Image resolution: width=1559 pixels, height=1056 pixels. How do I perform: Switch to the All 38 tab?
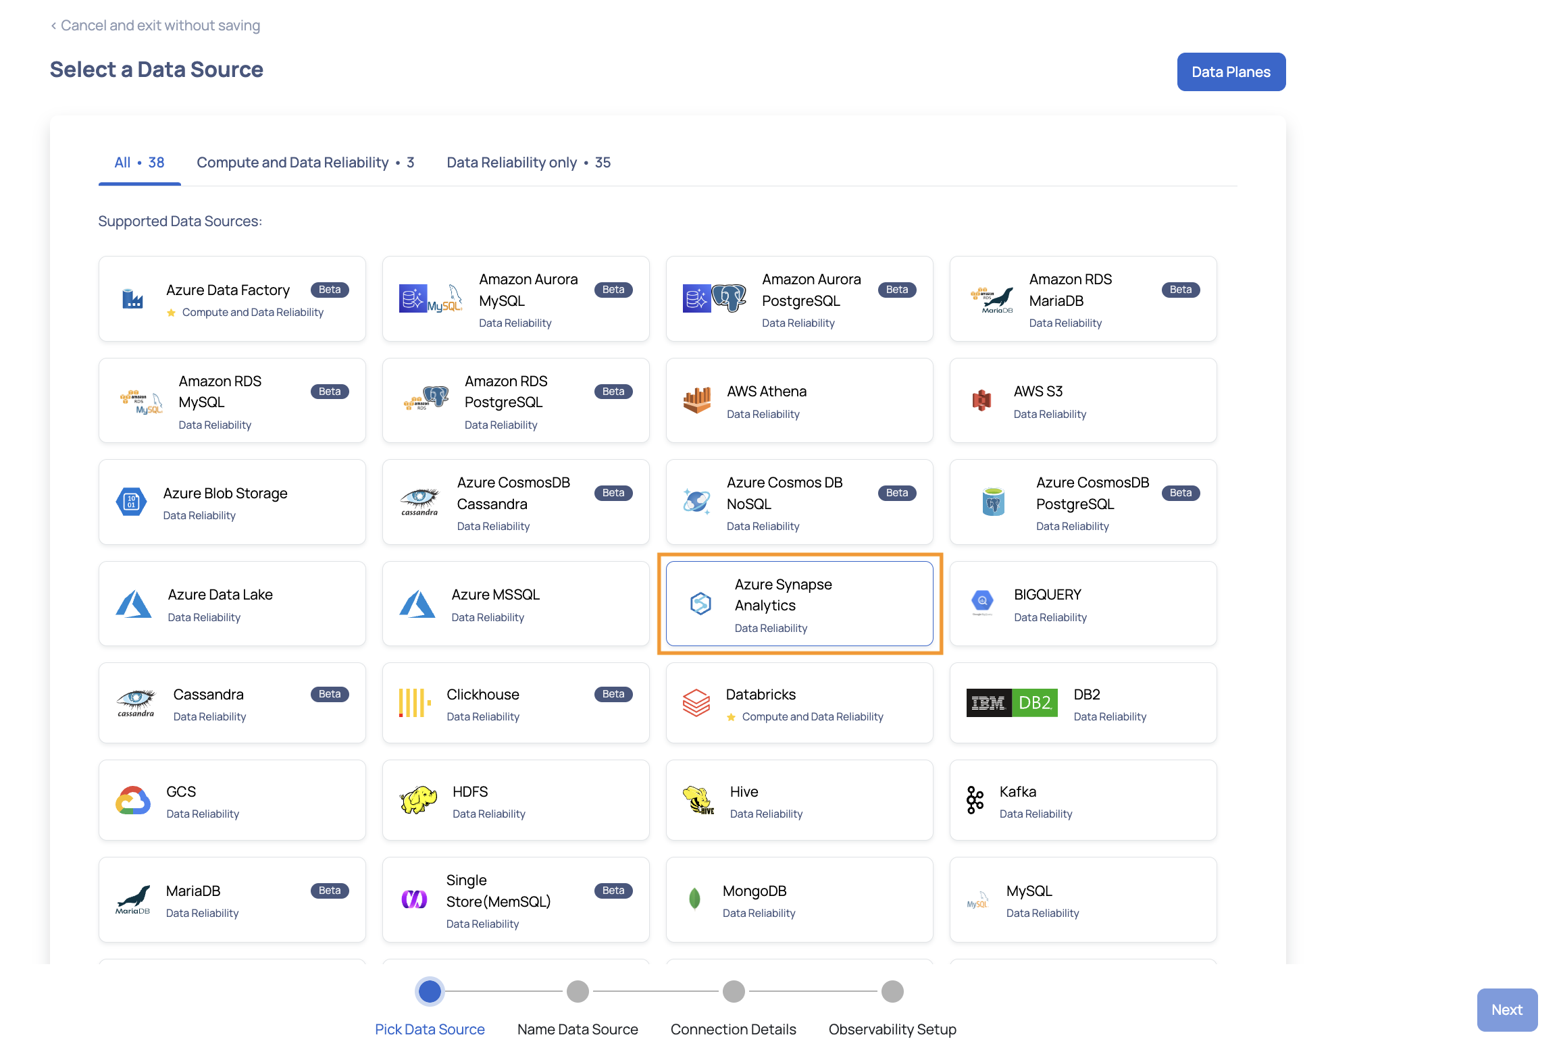pos(139,163)
